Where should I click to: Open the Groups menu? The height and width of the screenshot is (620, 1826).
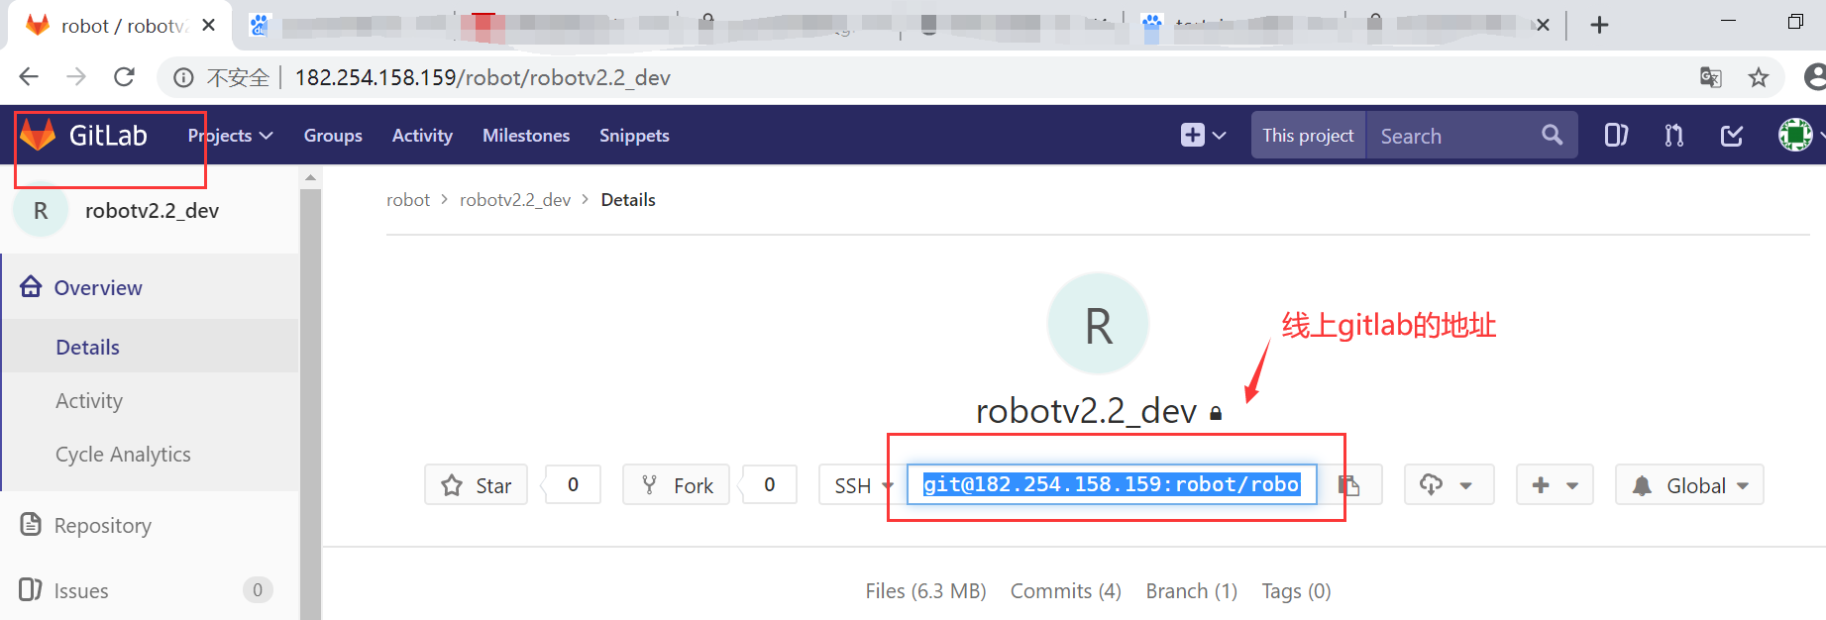tap(333, 136)
